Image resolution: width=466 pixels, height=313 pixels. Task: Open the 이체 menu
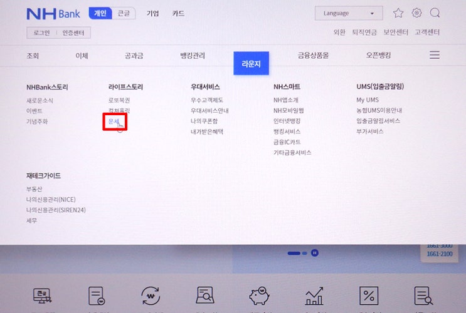[82, 56]
